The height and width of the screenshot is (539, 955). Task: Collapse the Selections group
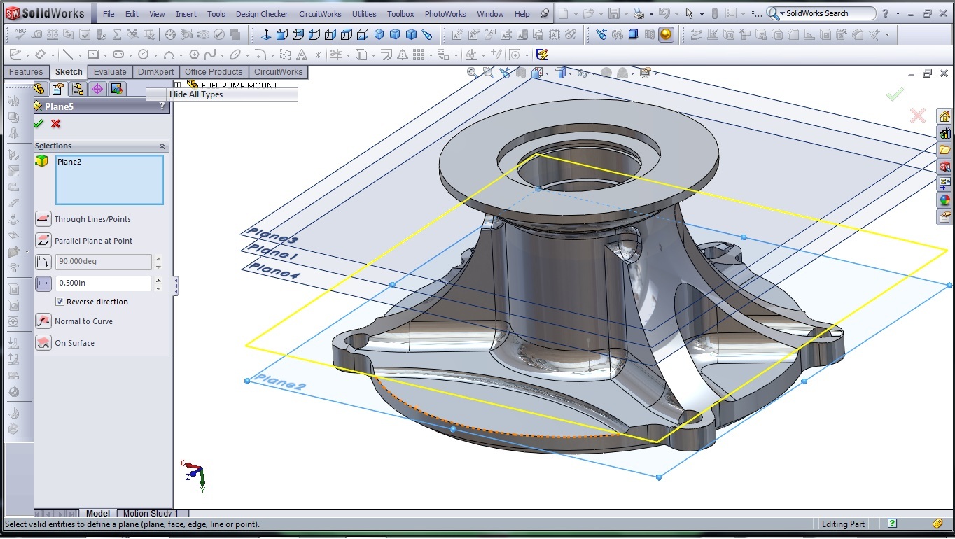[162, 146]
